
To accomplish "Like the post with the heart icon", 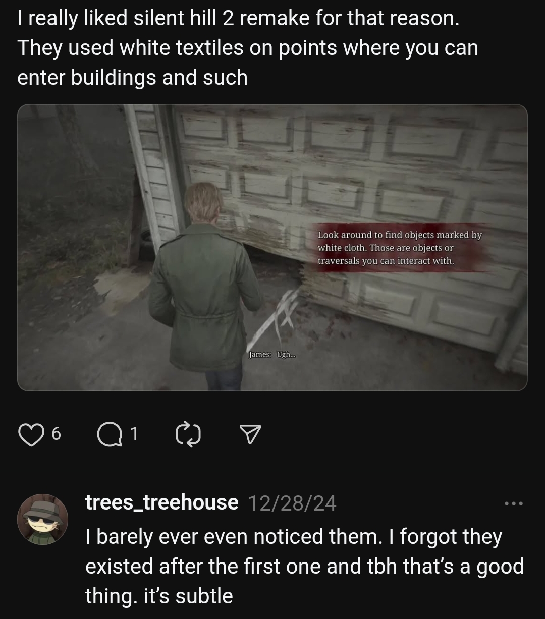I will coord(31,434).
